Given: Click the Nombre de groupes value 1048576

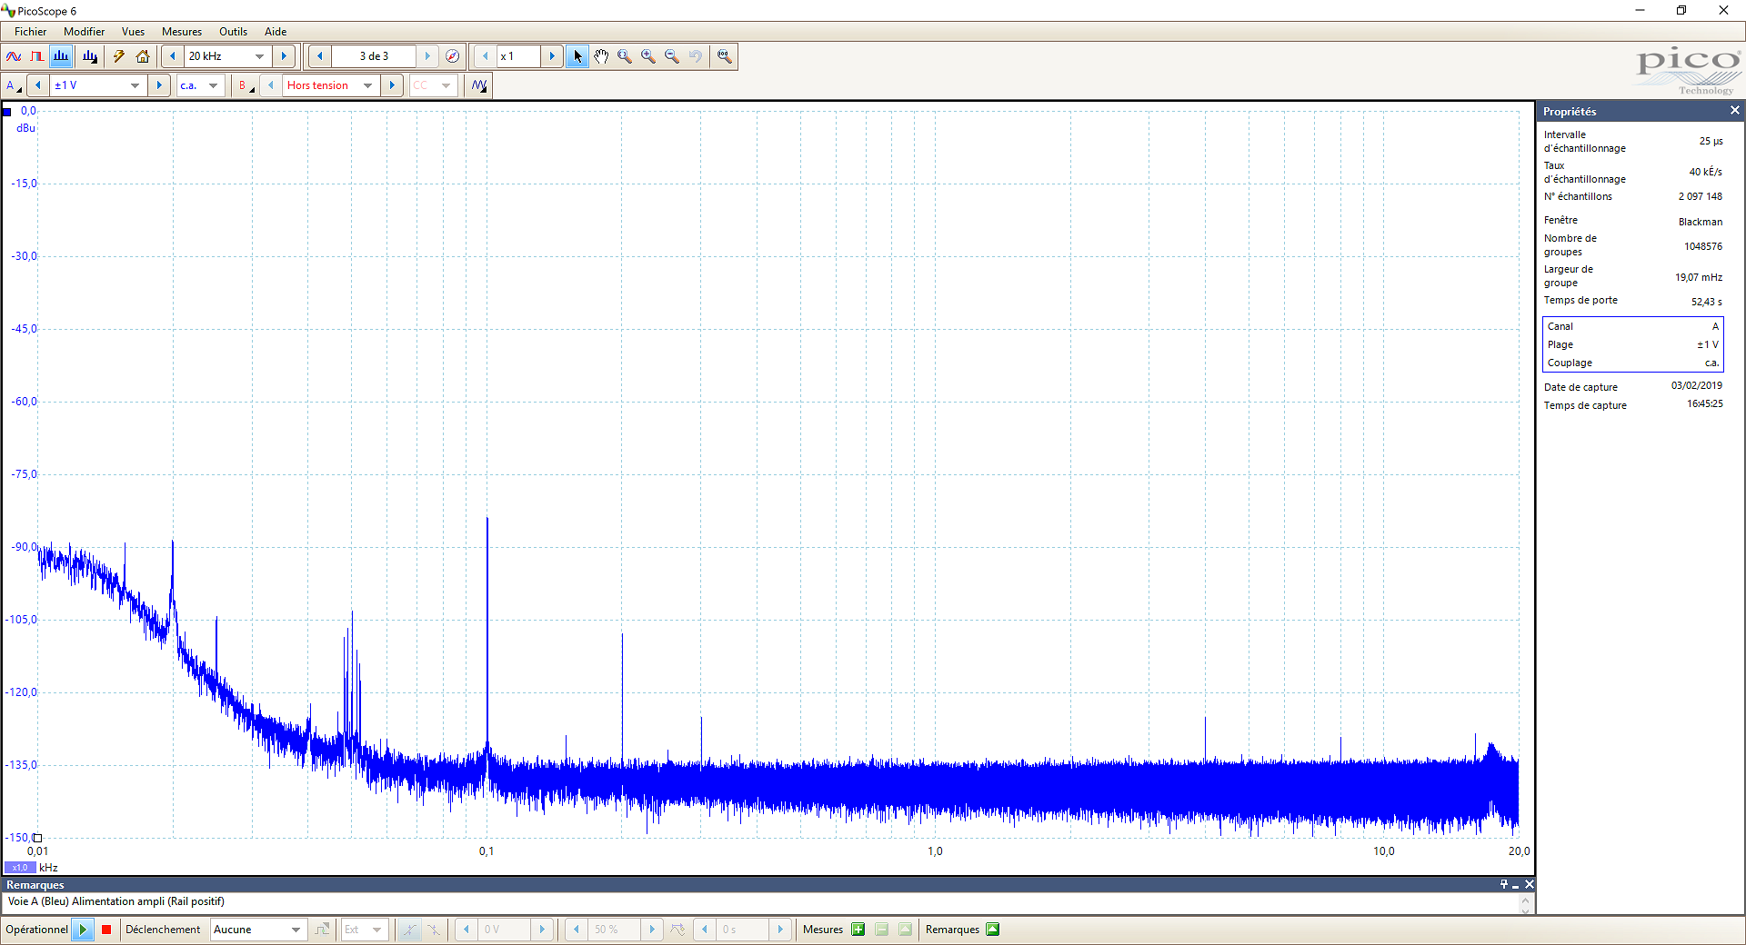Looking at the screenshot, I should (1702, 246).
